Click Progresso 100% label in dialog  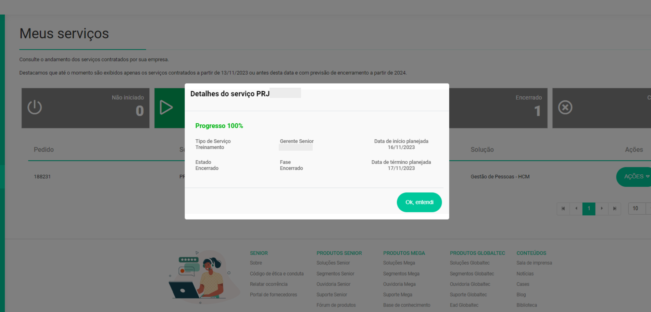[219, 126]
